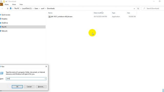Sort files by Date modified column
Image resolution: width=164 pixels, height=92 pixels.
(x=98, y=13)
